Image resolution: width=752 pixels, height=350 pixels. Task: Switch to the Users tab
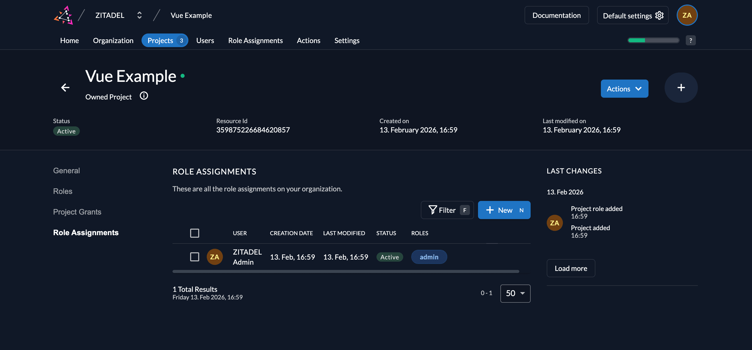205,40
